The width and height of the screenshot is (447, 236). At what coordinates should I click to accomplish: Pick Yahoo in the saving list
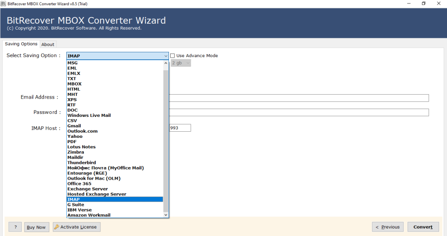[x=115, y=137]
